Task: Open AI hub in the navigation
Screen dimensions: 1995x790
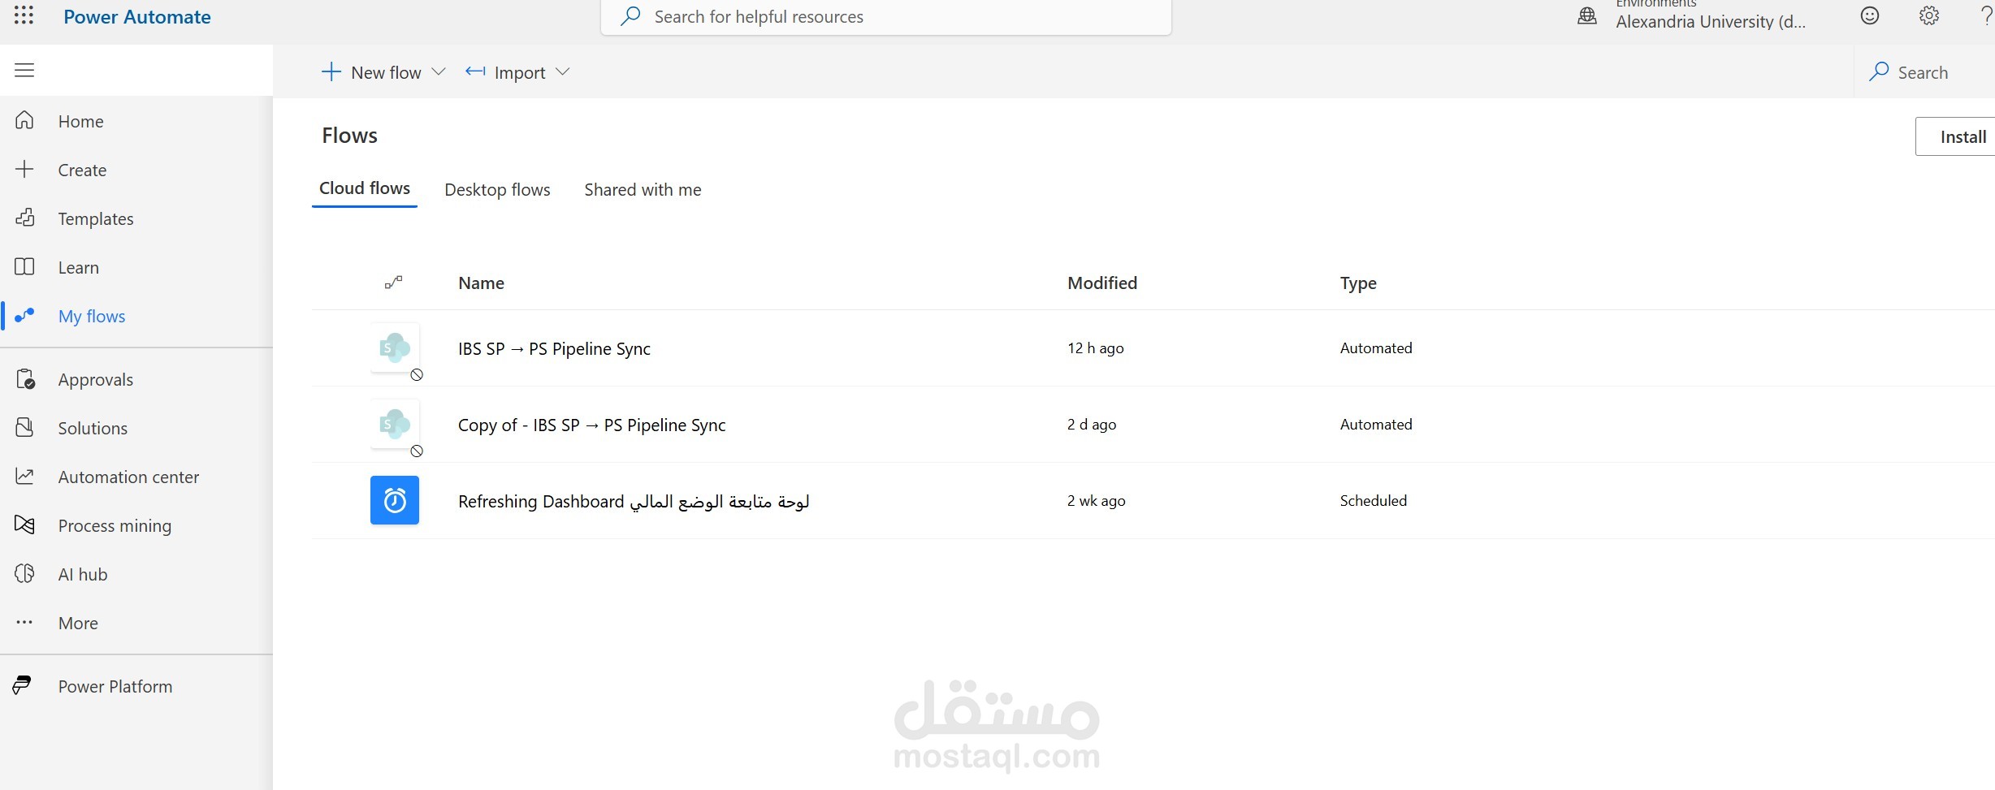Action: point(83,575)
